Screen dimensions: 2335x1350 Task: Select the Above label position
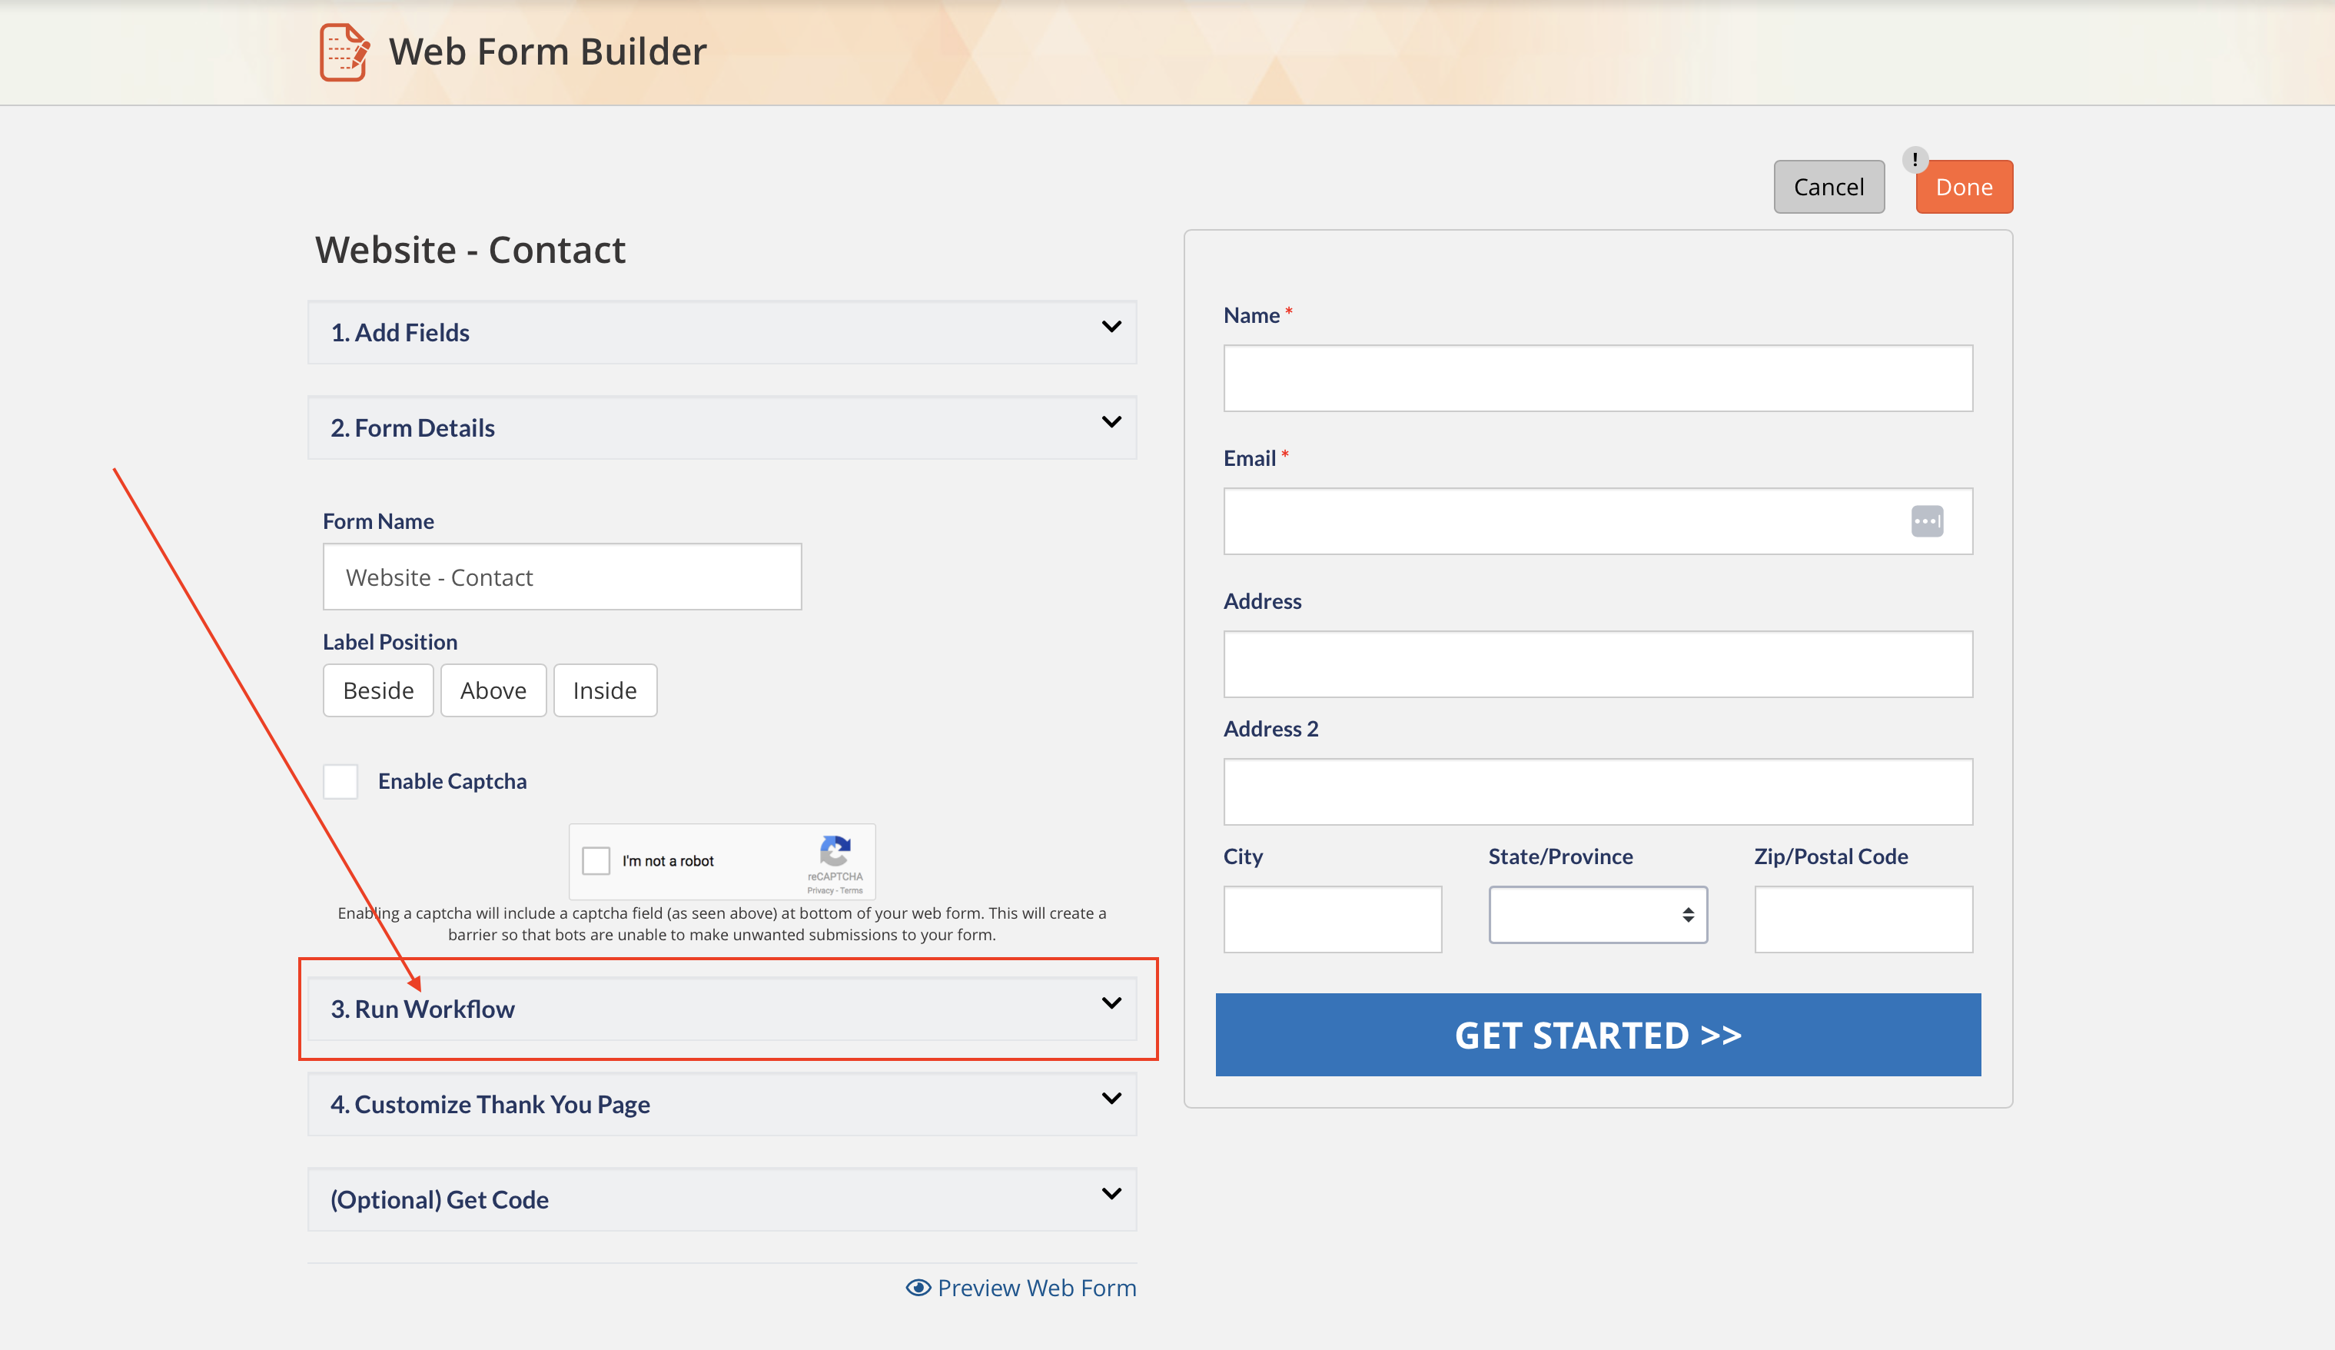click(493, 690)
